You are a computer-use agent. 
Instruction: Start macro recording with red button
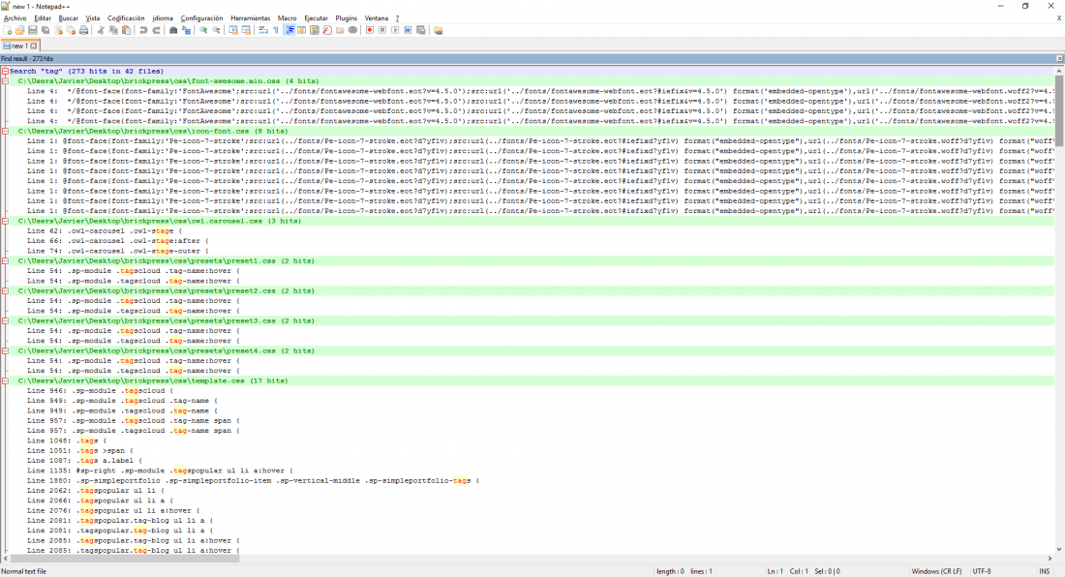coord(370,30)
